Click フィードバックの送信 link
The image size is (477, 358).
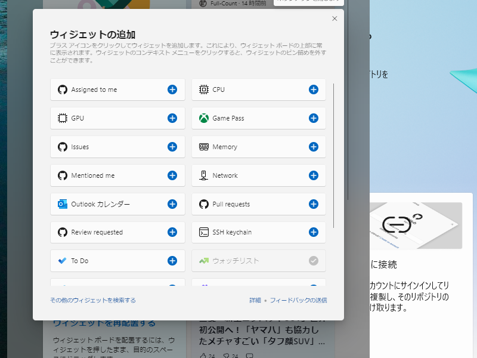[297, 301]
